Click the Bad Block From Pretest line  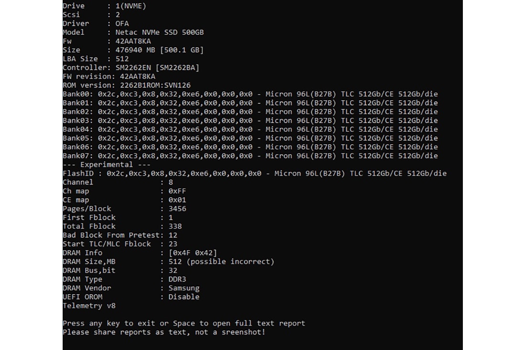(120, 235)
